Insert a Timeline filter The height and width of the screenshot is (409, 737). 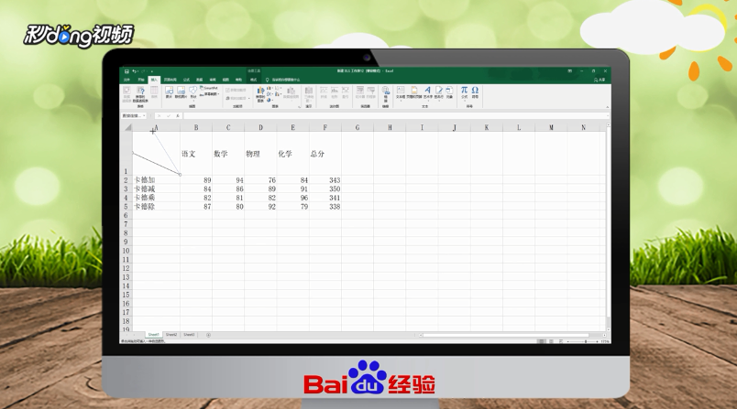(x=371, y=92)
